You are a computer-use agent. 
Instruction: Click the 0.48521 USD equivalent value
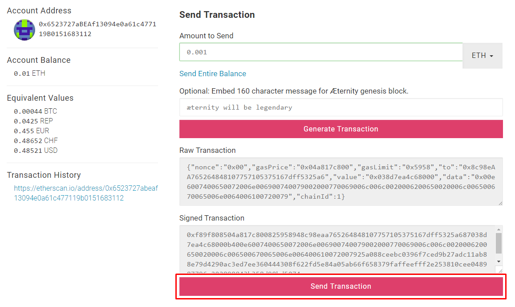pos(36,151)
